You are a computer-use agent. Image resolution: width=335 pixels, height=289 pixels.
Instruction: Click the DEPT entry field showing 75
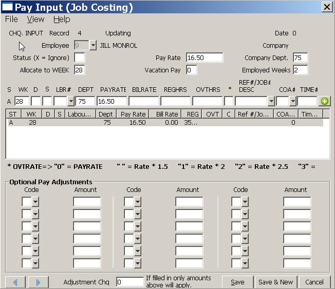85,101
